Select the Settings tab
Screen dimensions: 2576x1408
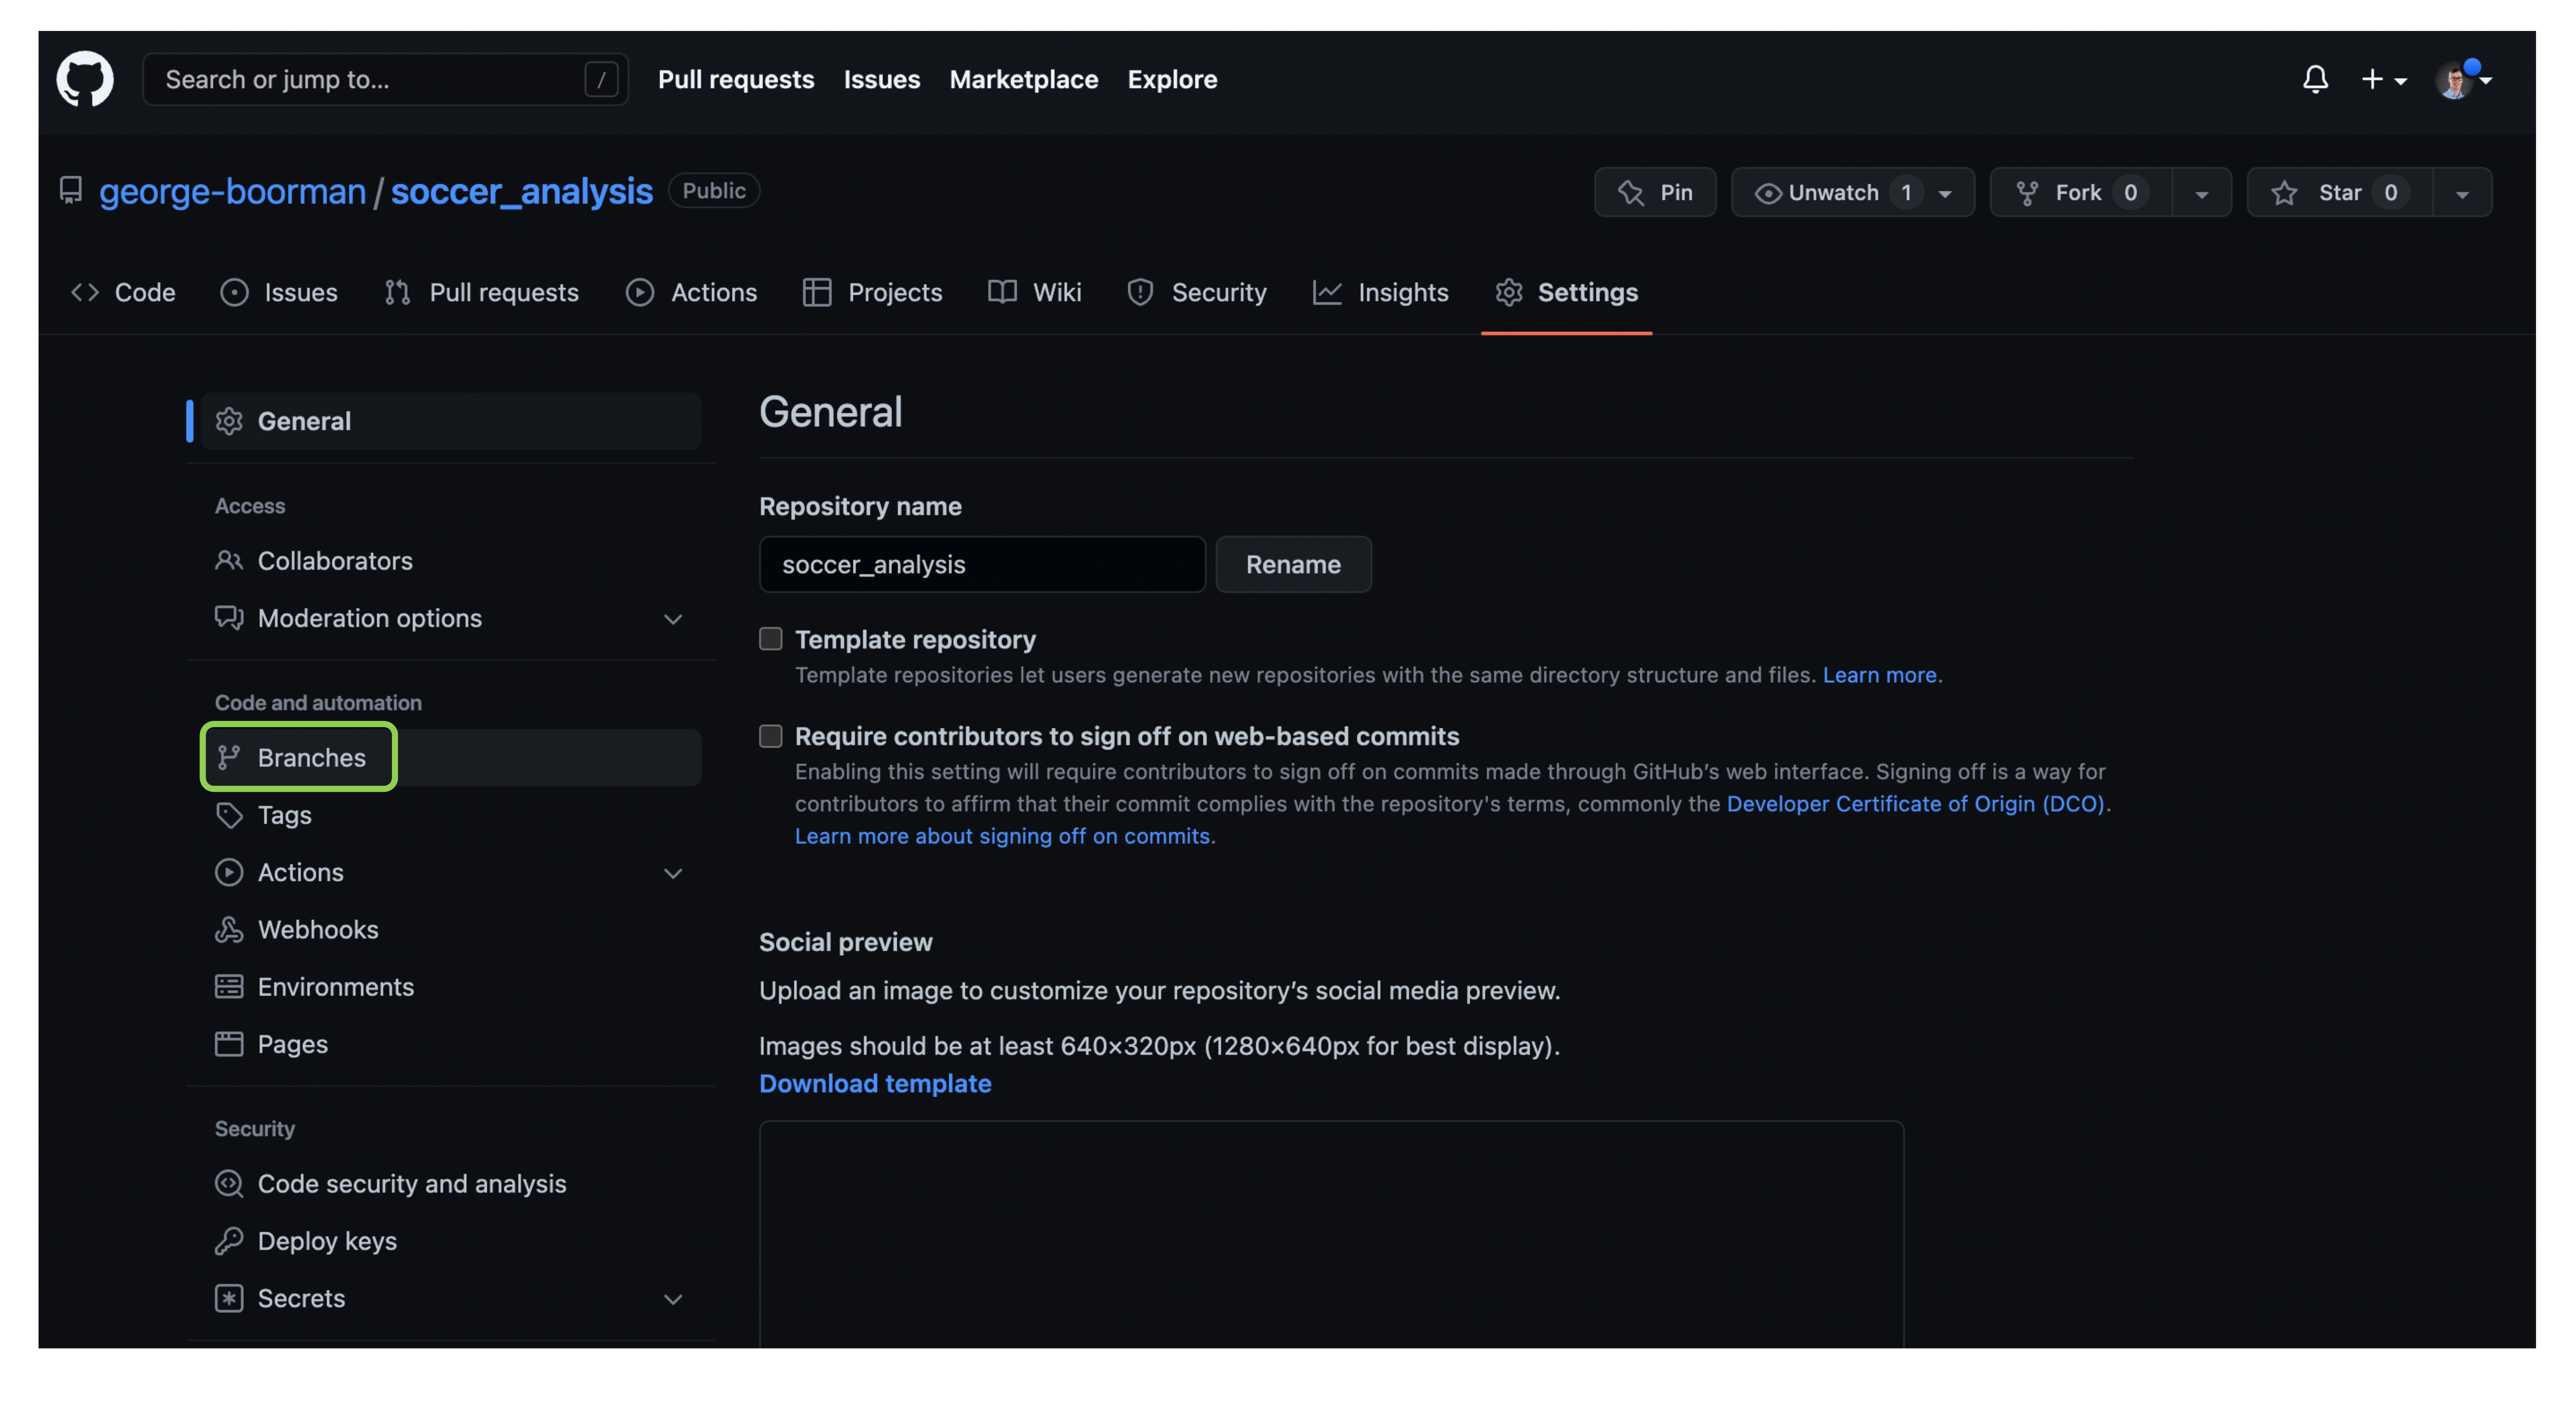1566,292
